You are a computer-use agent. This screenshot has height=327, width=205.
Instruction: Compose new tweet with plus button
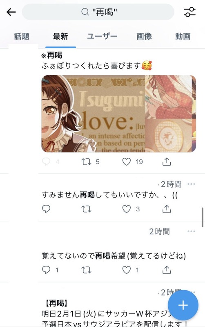pyautogui.click(x=183, y=305)
